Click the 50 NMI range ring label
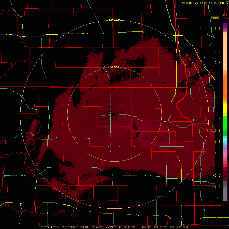The width and height of the screenshot is (229, 229). click(x=114, y=67)
